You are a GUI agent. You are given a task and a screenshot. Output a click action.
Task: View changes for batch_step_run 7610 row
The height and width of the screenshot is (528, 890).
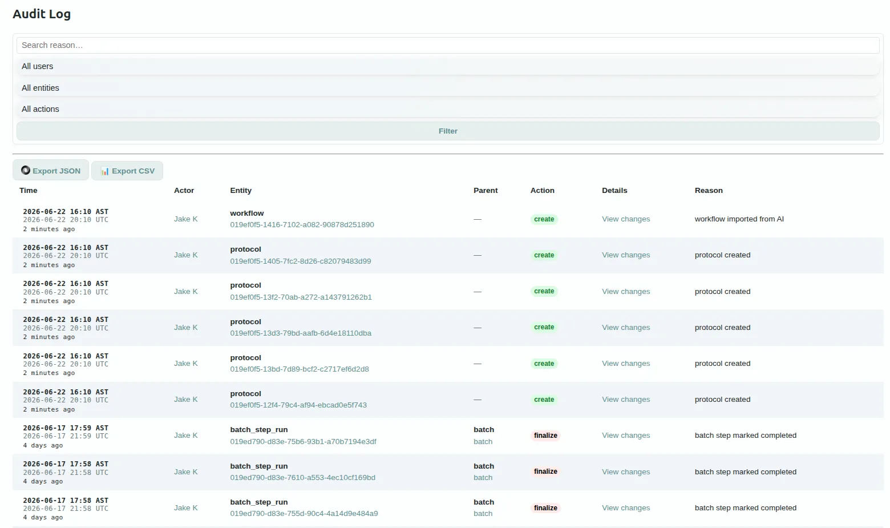[x=626, y=471]
